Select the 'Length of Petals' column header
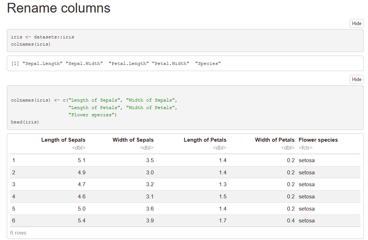Screen dimensions: 368x240 pos(205,140)
